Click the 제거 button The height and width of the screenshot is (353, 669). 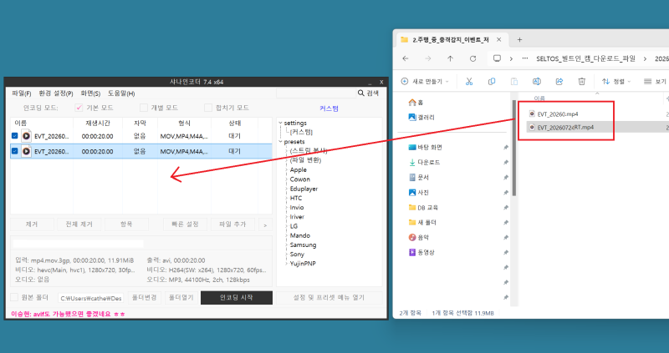[32, 224]
